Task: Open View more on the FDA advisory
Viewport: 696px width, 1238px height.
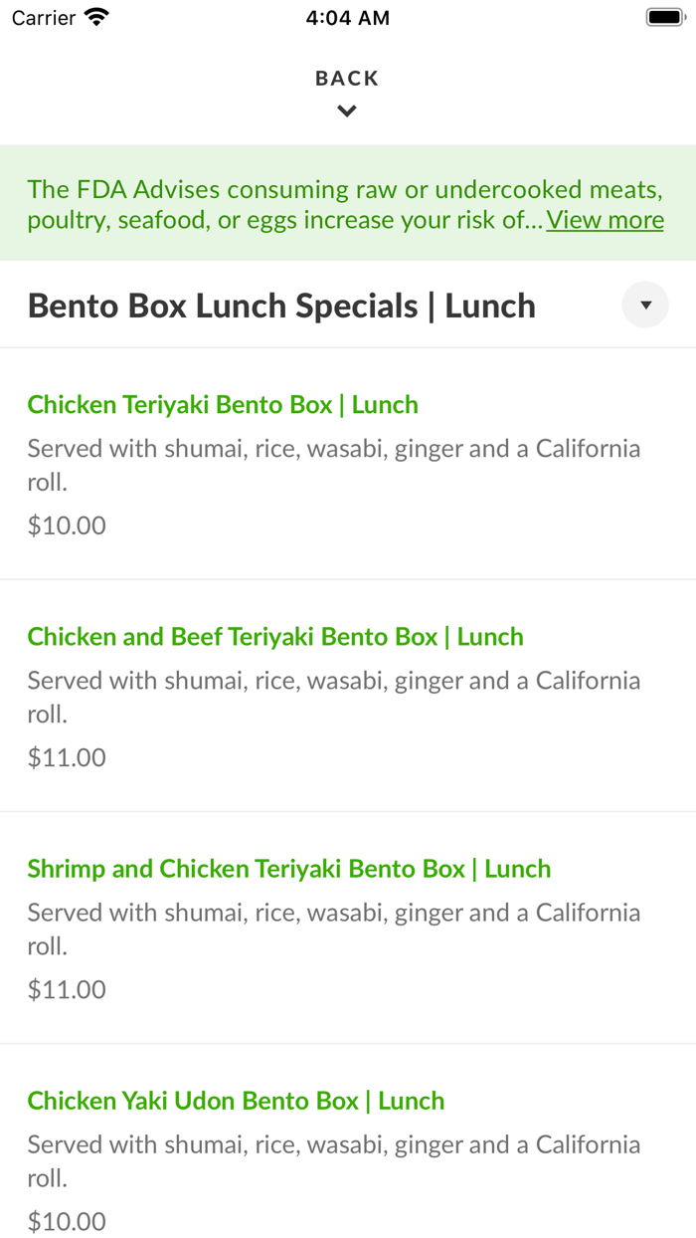Action: pos(605,220)
